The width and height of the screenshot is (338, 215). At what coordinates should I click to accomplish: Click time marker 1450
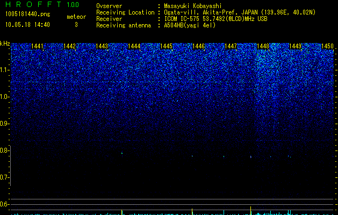(x=327, y=46)
